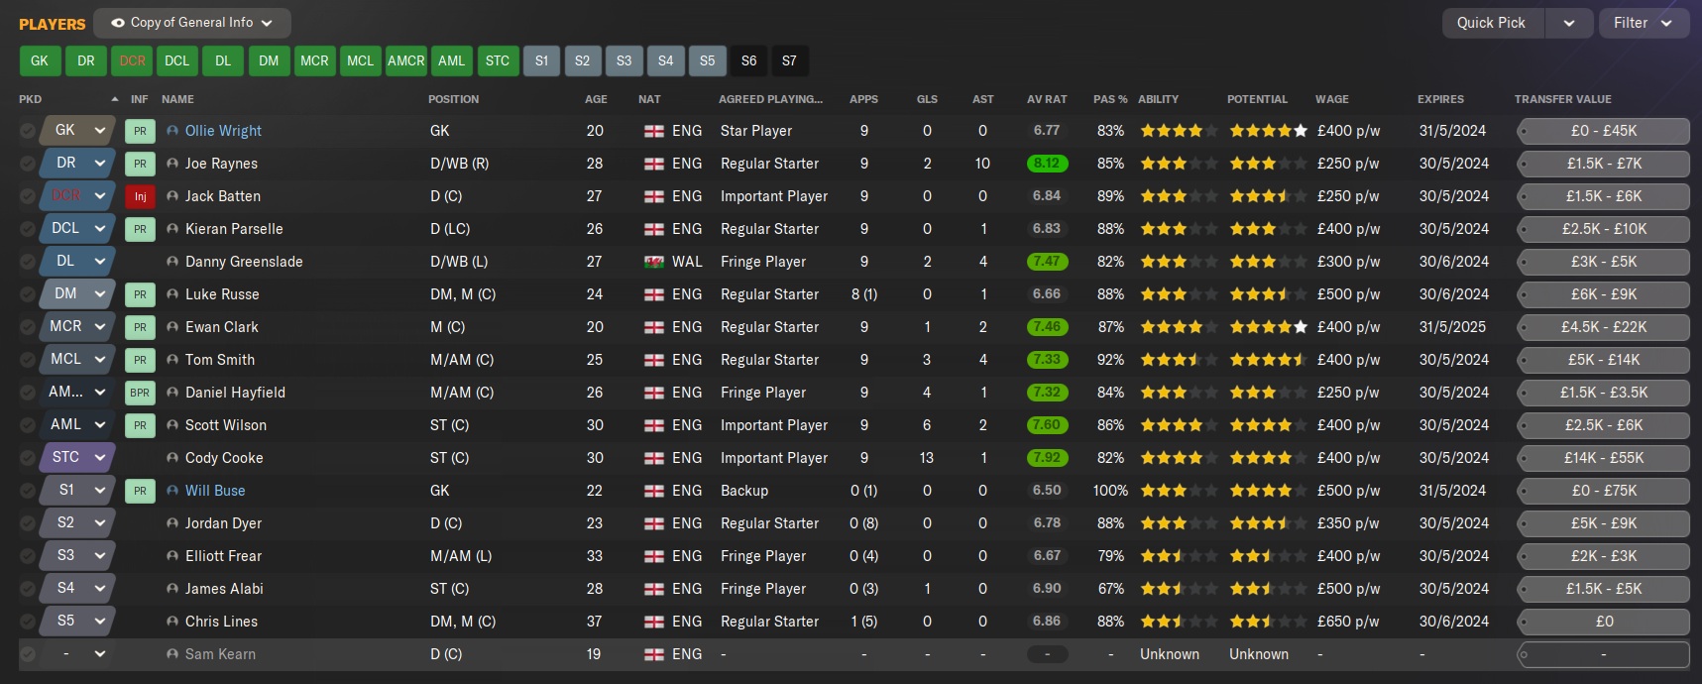The width and height of the screenshot is (1702, 684).
Task: Select the GK position filter tab
Action: pyautogui.click(x=40, y=60)
